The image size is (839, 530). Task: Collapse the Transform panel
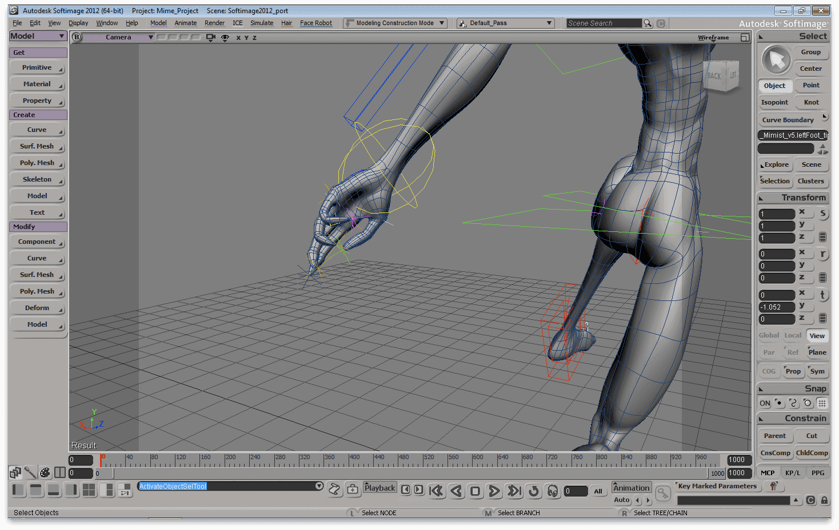761,198
